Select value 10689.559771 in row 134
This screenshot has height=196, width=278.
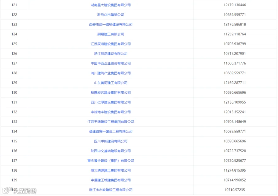point(235,131)
